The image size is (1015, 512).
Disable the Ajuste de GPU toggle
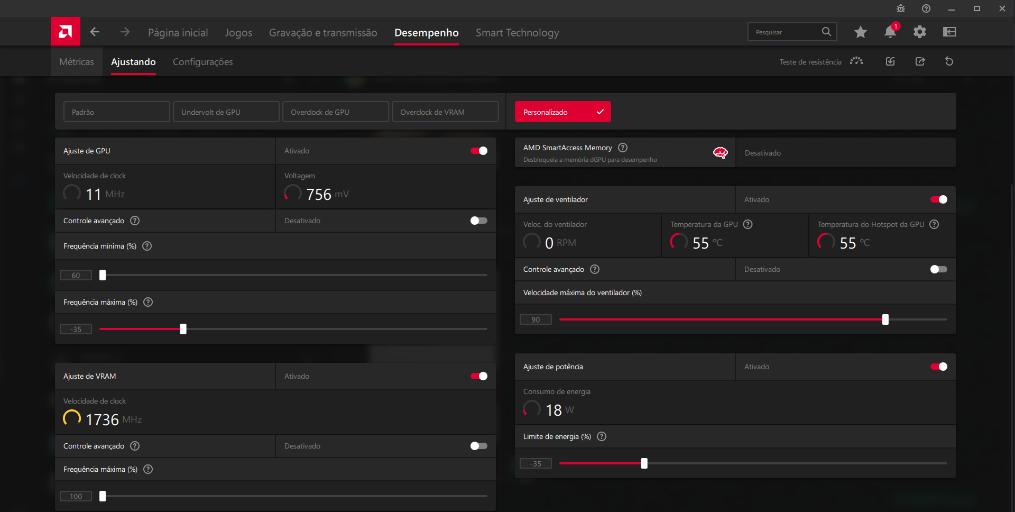point(479,151)
